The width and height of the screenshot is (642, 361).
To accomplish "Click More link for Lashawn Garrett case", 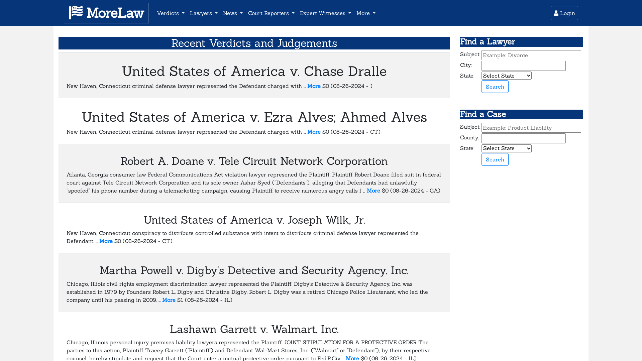I will 352,358.
